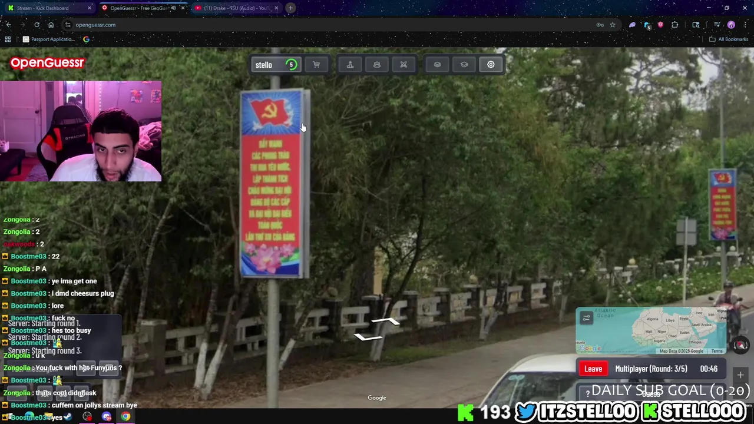This screenshot has width=754, height=424.
Task: Move forward using the Street View arrow
Action: pyautogui.click(x=386, y=322)
